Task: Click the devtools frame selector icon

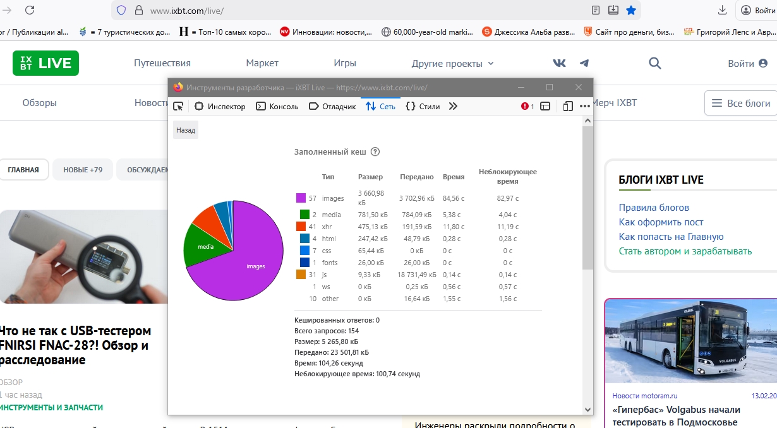Action: (x=545, y=106)
